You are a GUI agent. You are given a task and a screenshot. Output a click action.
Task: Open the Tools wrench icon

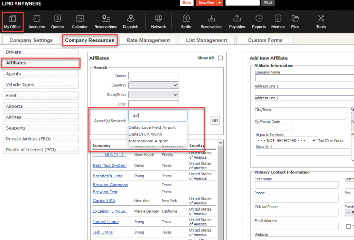pos(321,21)
